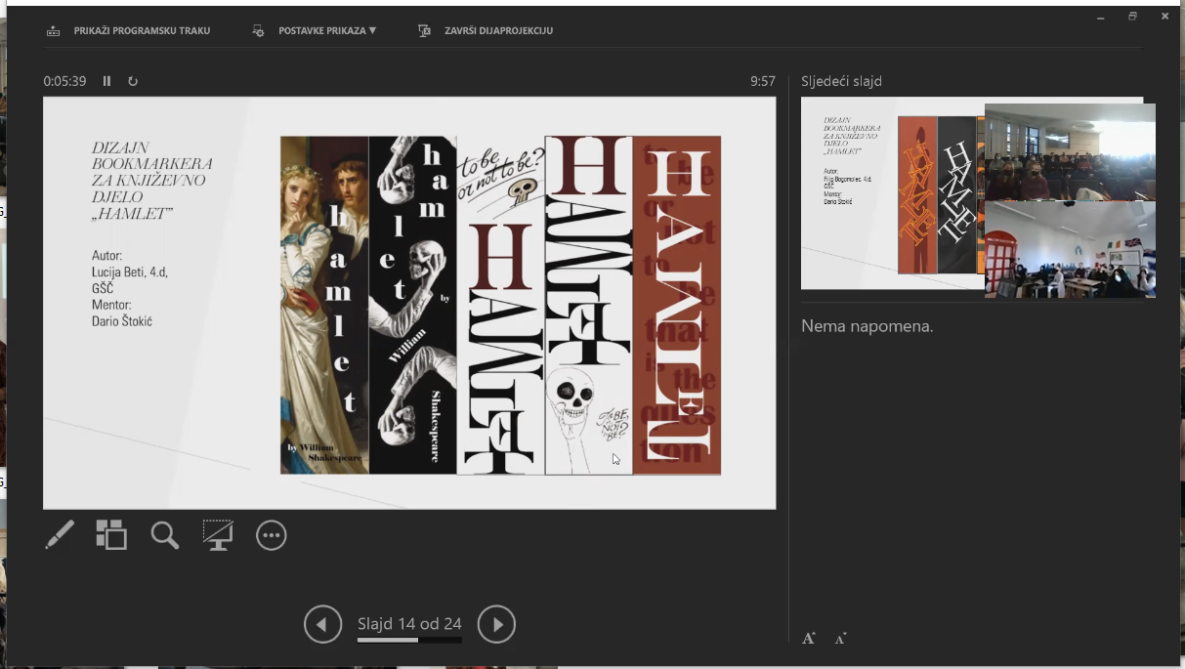Close the presenter view window

click(x=1164, y=17)
